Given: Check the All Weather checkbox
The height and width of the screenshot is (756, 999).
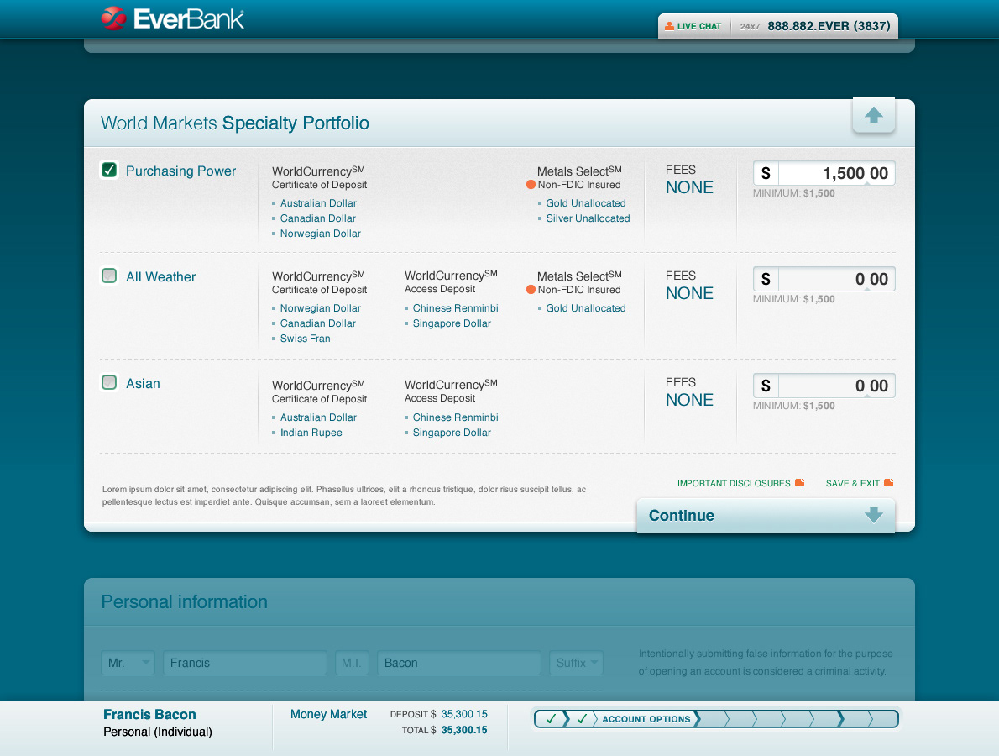Looking at the screenshot, I should (110, 276).
